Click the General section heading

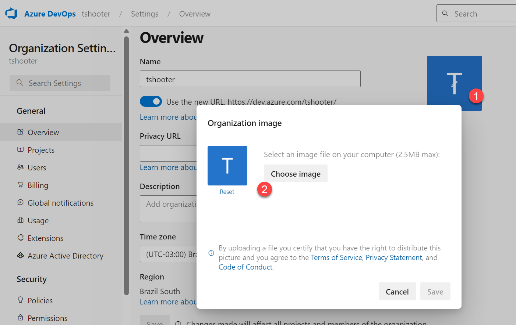[x=31, y=111]
